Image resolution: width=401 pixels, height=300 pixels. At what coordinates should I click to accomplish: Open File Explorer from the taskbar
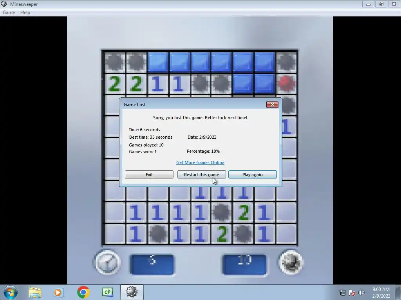35,292
